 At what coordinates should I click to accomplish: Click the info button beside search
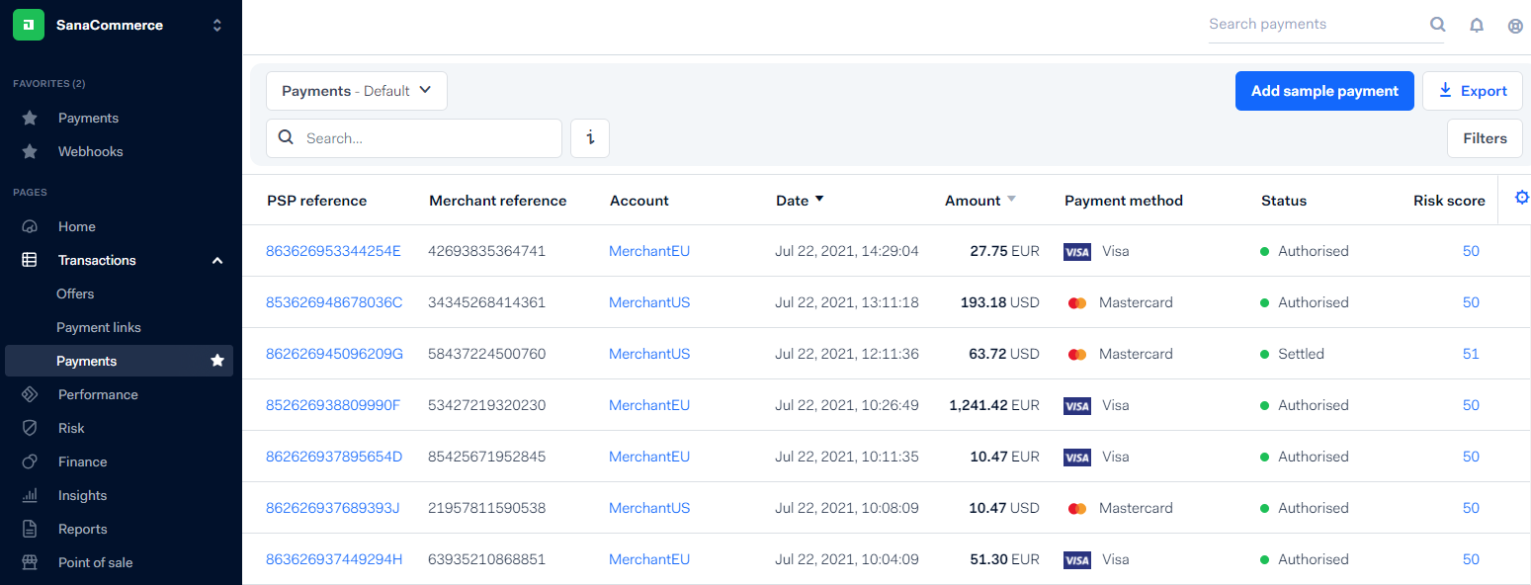click(590, 138)
